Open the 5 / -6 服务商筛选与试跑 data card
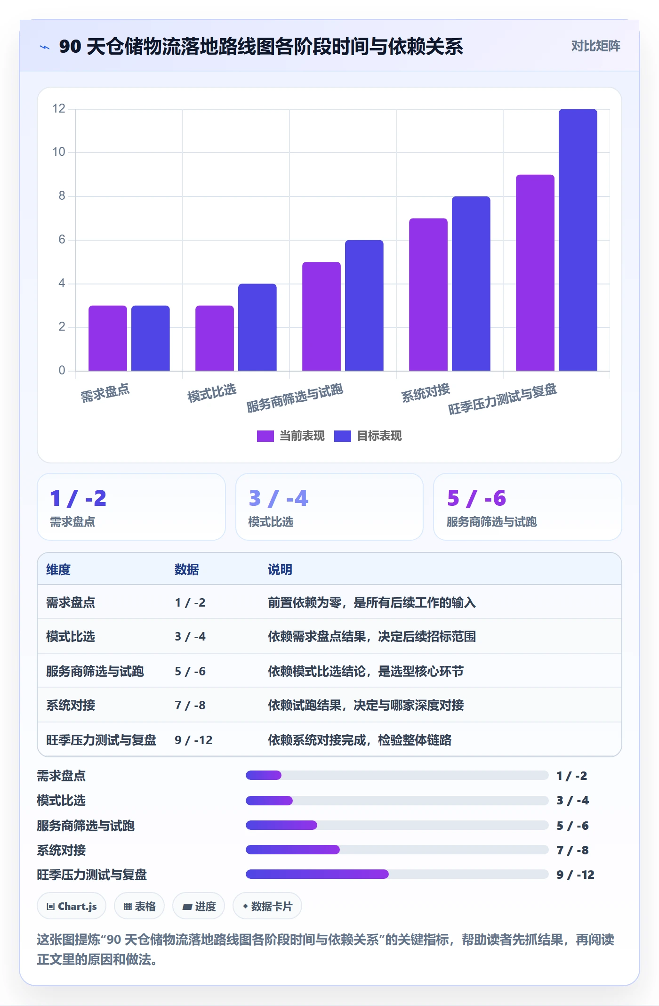The image size is (659, 1006). pos(528,507)
